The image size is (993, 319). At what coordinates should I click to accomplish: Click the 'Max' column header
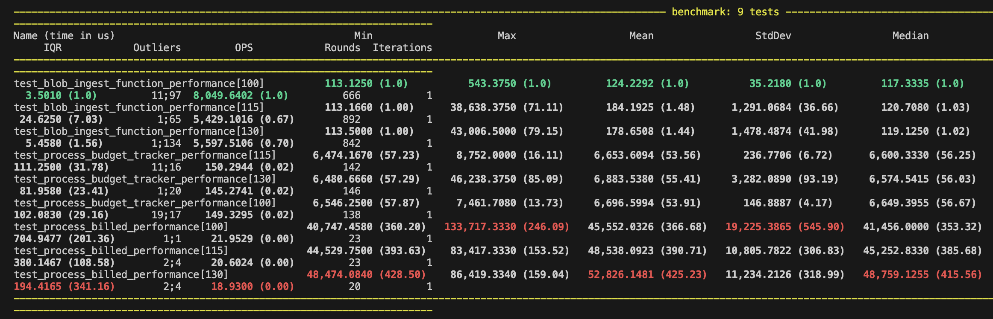click(x=507, y=36)
